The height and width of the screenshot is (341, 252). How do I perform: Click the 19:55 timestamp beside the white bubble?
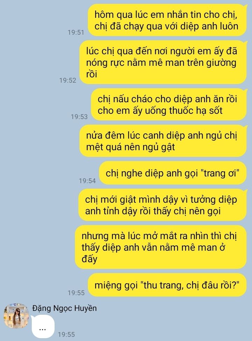pyautogui.click(x=66, y=334)
